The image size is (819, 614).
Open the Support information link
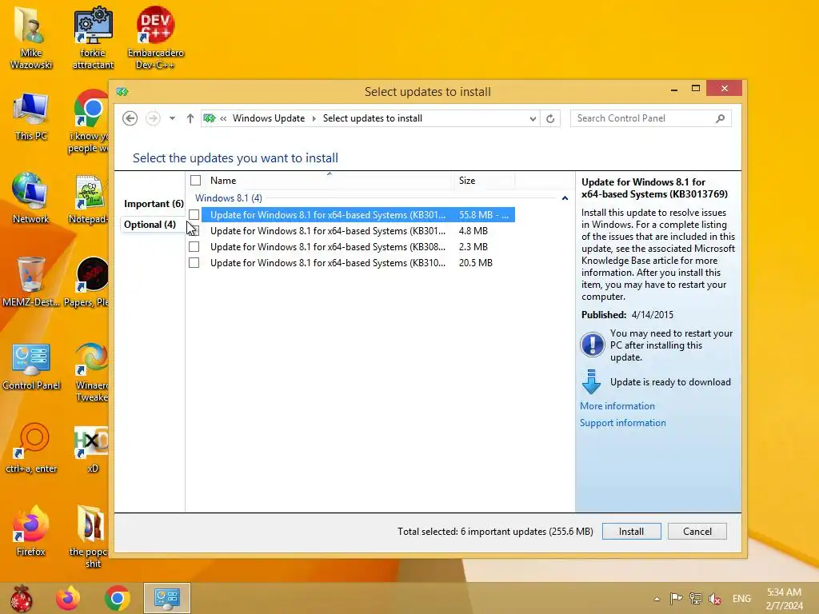point(622,423)
